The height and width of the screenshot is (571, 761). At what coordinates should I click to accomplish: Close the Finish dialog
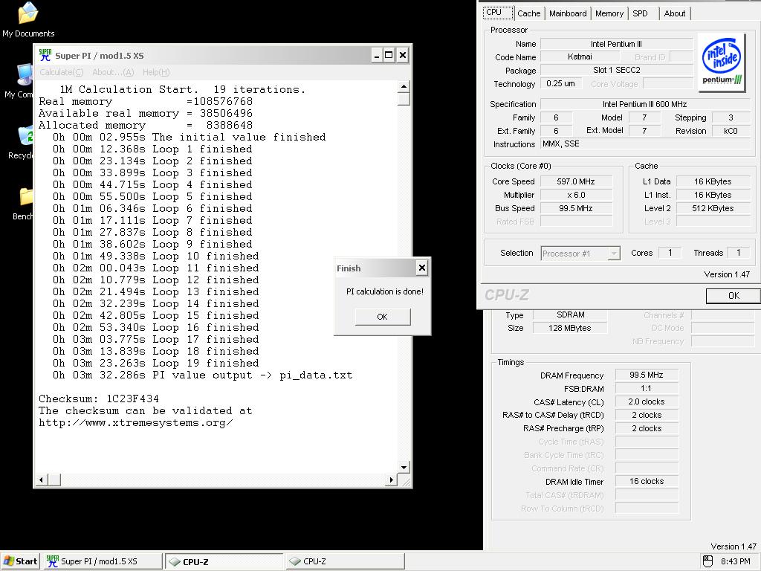422,268
